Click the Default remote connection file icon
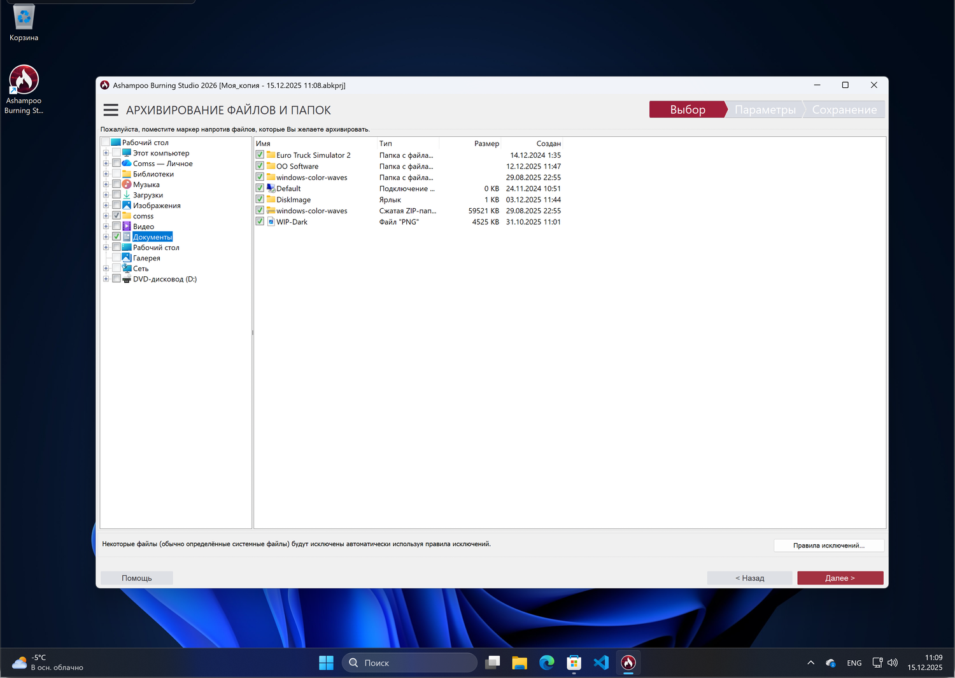The width and height of the screenshot is (955, 678). click(x=271, y=188)
